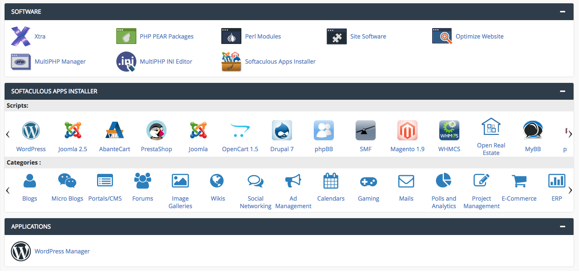Open the WordPress Manager link

pos(62,251)
